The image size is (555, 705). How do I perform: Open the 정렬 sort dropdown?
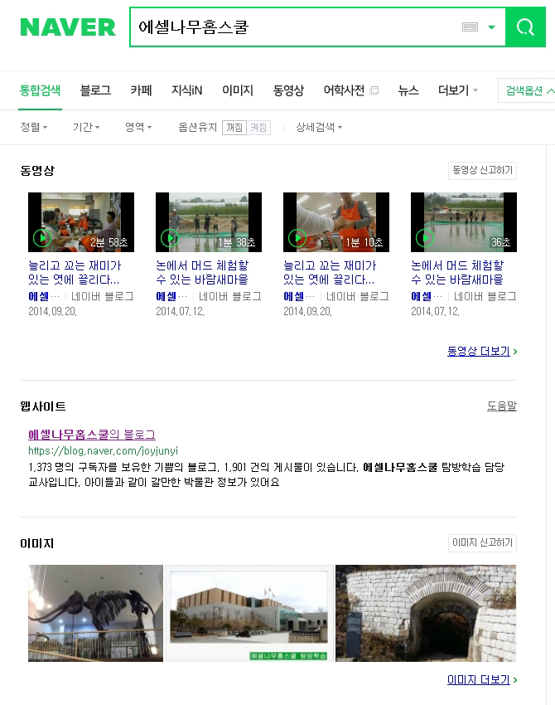point(34,127)
